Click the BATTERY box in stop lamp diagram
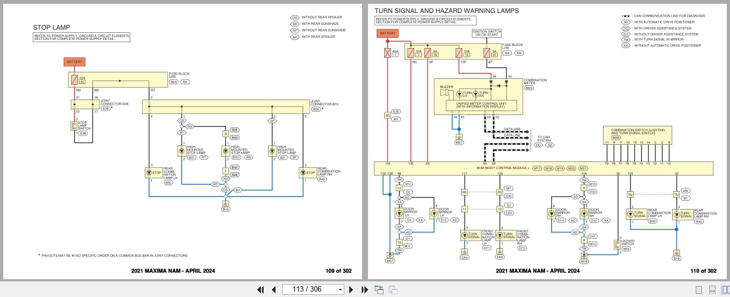The width and height of the screenshot is (730, 297). pyautogui.click(x=74, y=62)
